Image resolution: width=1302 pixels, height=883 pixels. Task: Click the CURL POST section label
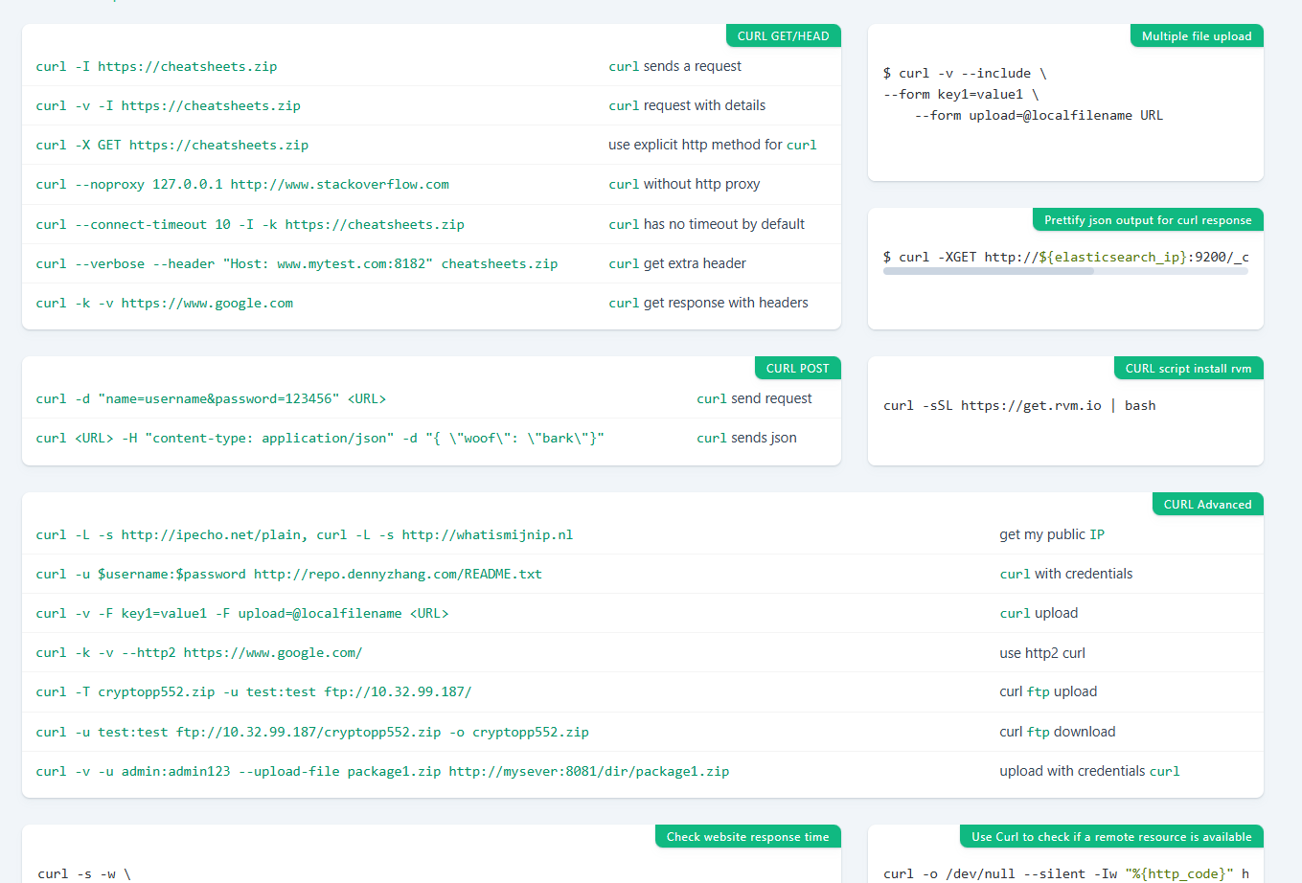(797, 369)
